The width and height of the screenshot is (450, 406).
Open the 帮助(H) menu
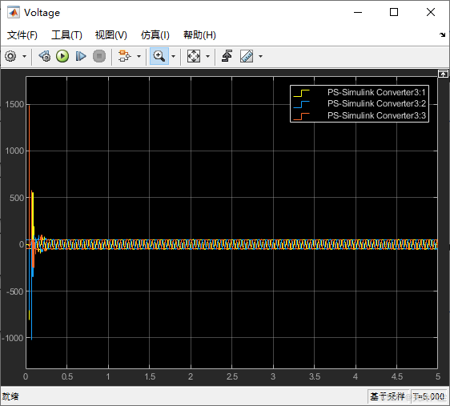[199, 35]
